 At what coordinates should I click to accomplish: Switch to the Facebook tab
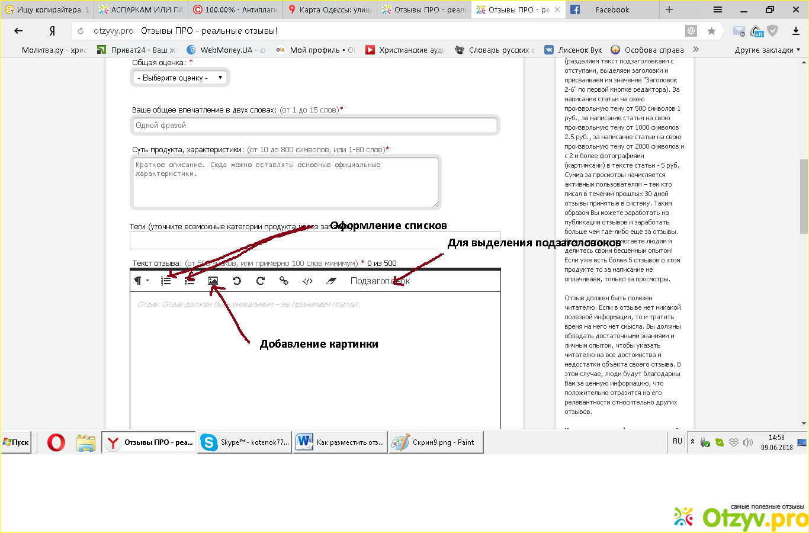pyautogui.click(x=612, y=9)
